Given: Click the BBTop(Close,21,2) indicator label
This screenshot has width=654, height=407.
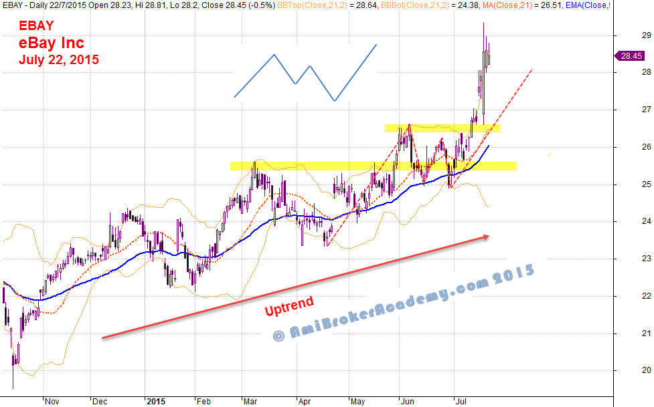Looking at the screenshot, I should click(x=313, y=5).
